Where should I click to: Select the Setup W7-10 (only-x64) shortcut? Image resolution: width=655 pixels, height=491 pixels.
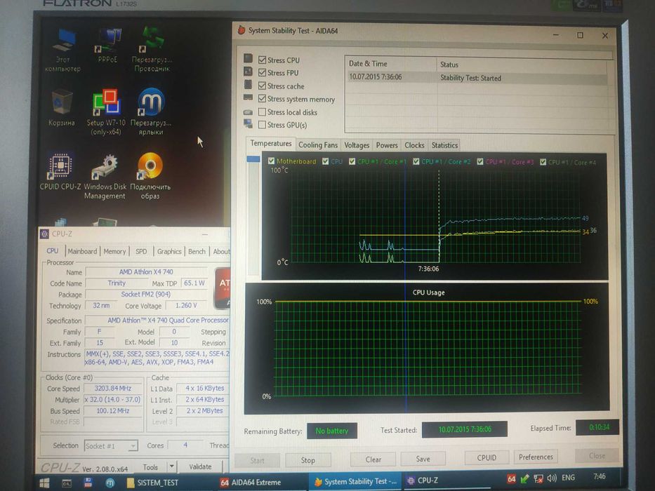[x=106, y=112]
